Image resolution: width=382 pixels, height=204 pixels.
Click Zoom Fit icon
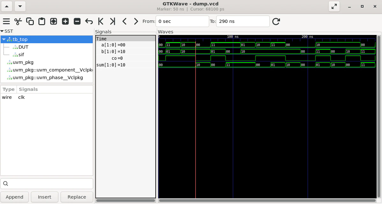coord(53,21)
